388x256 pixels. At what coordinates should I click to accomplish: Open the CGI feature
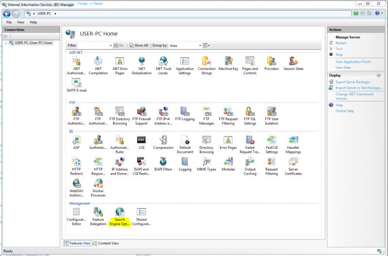pos(141,142)
